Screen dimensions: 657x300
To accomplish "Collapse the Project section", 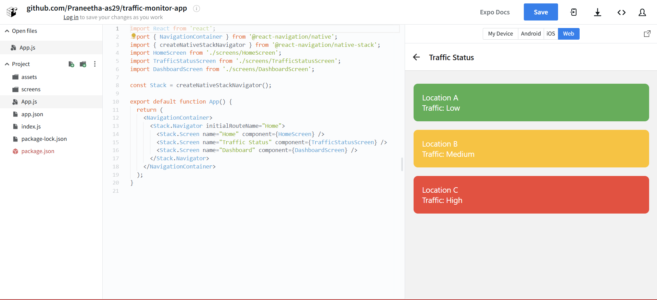I will pyautogui.click(x=7, y=64).
